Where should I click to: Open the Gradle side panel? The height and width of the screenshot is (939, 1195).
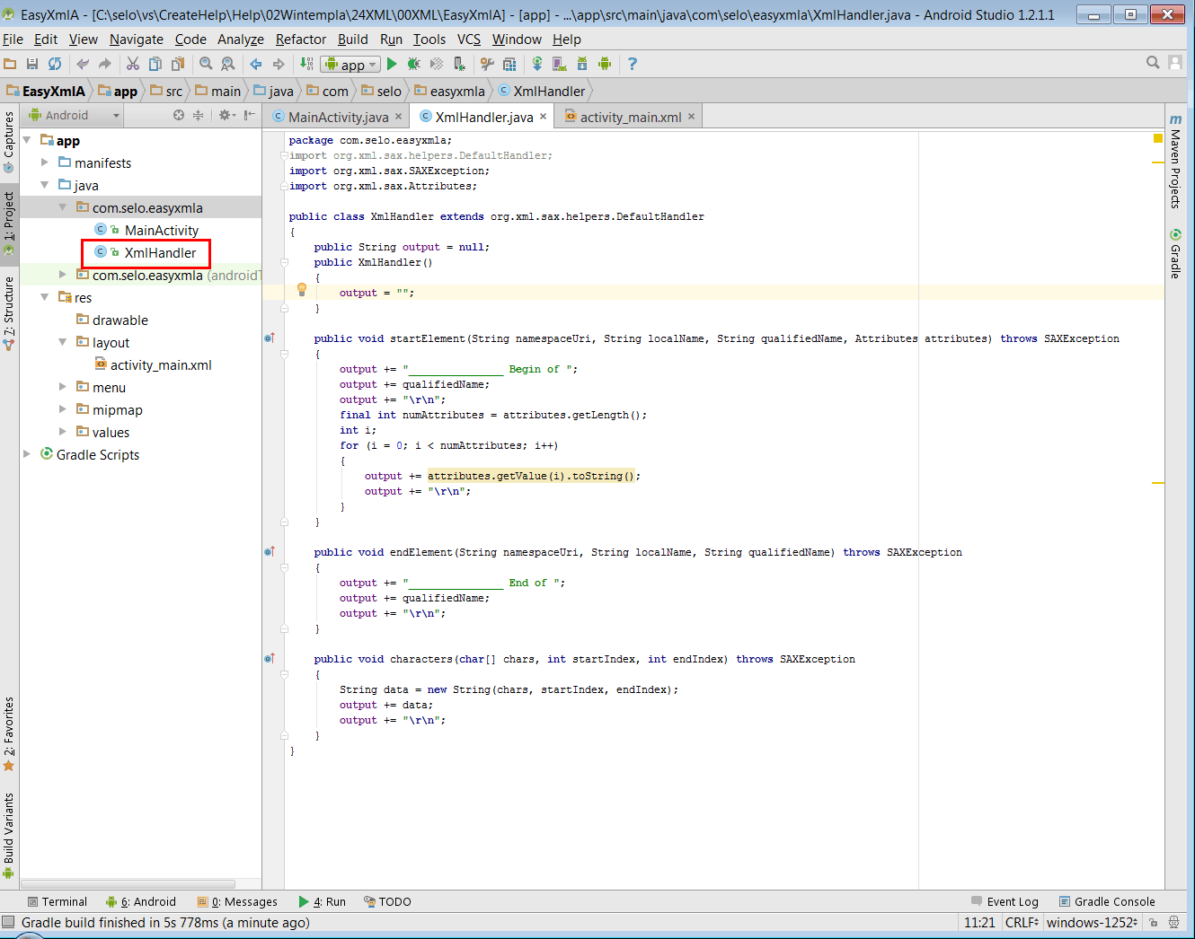tap(1175, 254)
